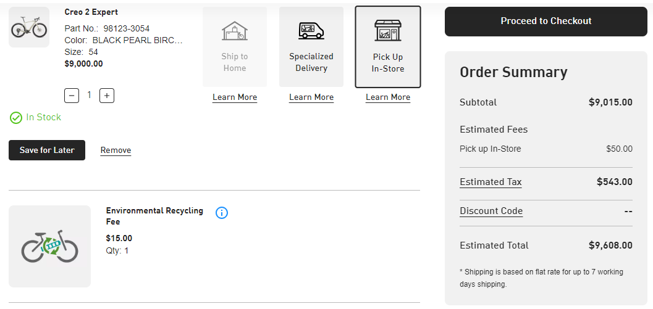This screenshot has height=309, width=653.
Task: Open Learn More under Ship to Home
Action: tap(235, 97)
